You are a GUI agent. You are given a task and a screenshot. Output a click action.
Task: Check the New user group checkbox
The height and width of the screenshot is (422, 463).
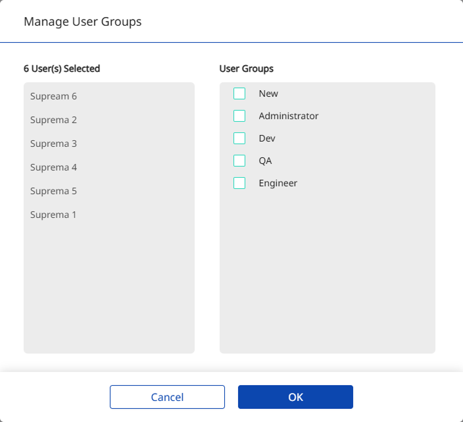coord(239,93)
